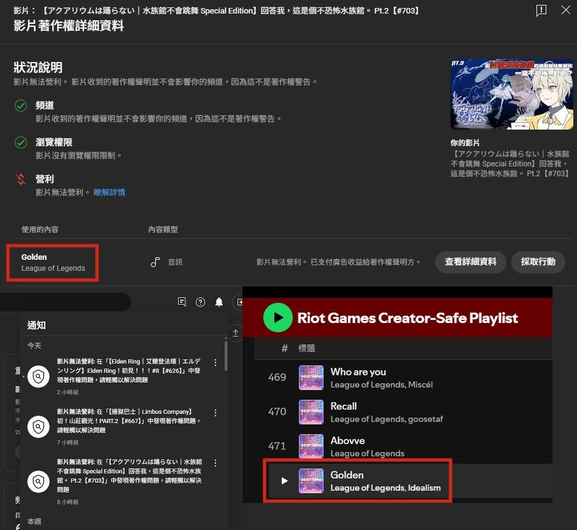Click the music note icon beside 音訊
Image resolution: width=577 pixels, height=530 pixels.
pos(155,262)
